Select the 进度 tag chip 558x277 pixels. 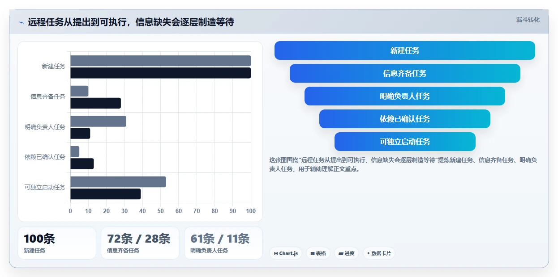tap(347, 253)
